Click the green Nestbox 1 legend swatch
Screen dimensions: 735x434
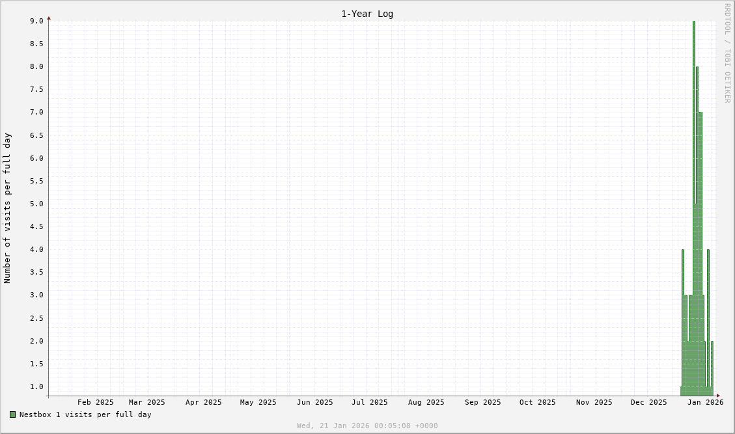(x=12, y=414)
